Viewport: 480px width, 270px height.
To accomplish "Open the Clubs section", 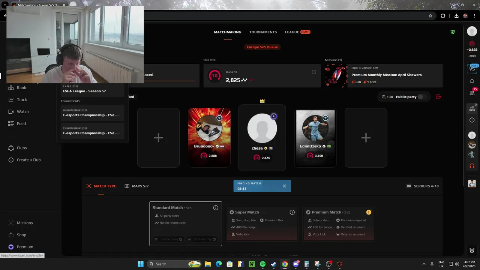I will tap(17, 148).
